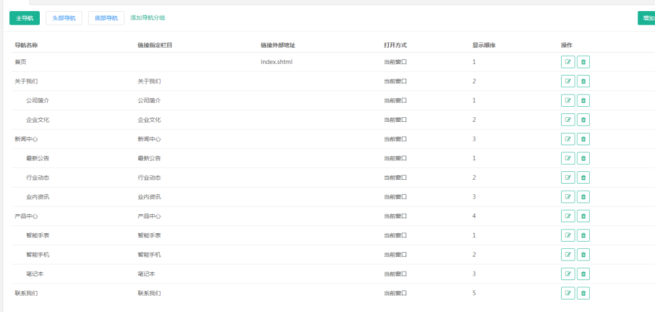Viewport: 655px width, 312px height.
Task: Edit the 新闻中心 navigation entry
Action: (x=568, y=139)
